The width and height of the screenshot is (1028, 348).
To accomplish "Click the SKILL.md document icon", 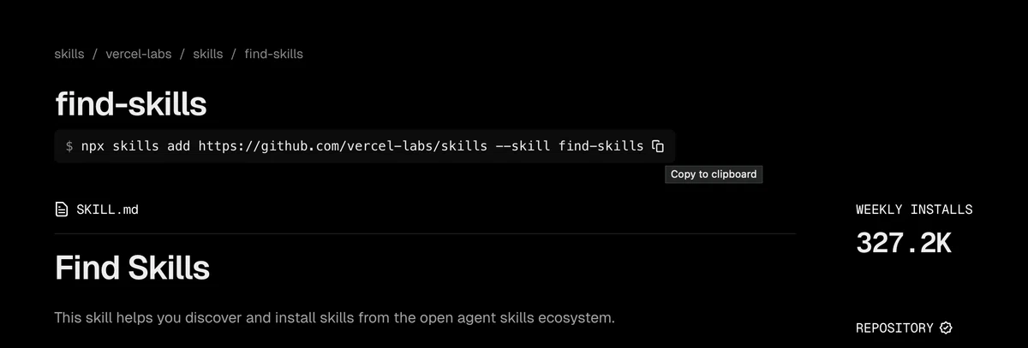I will [61, 209].
